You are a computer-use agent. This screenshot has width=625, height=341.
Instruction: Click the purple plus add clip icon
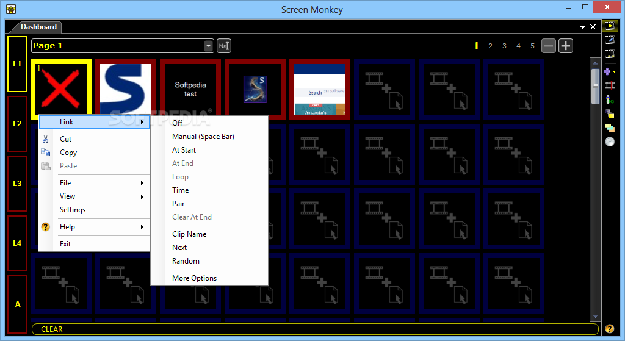coord(607,71)
